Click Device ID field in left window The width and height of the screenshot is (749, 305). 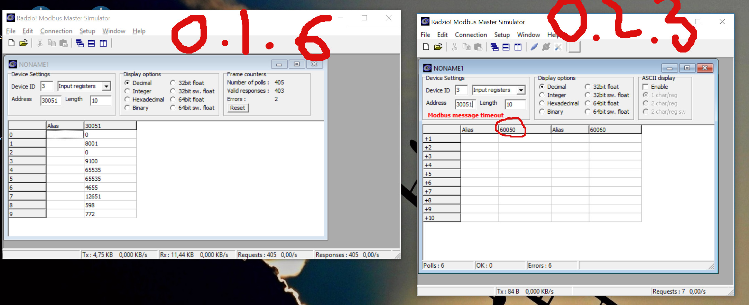point(47,86)
